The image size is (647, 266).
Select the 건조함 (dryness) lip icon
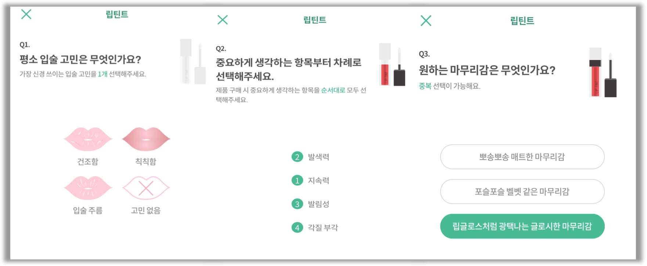[88, 140]
